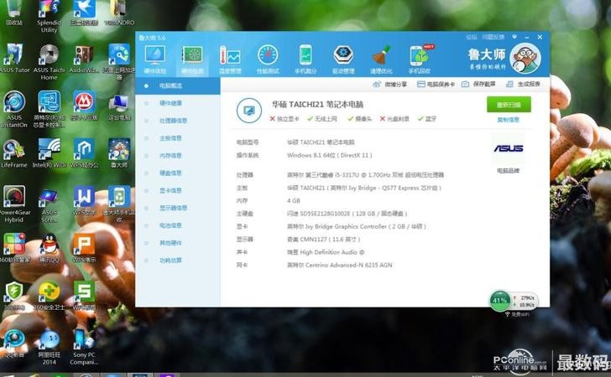The width and height of the screenshot is (611, 377).
Task: Open 阿里旺旺 2014 desktop shortcut
Action: [x=49, y=347]
